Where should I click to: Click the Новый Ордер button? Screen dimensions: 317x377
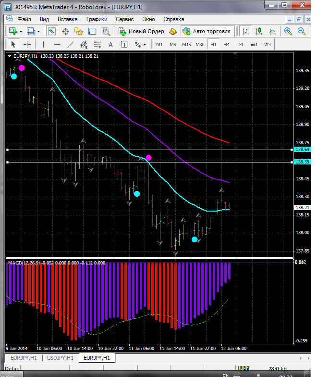point(141,31)
